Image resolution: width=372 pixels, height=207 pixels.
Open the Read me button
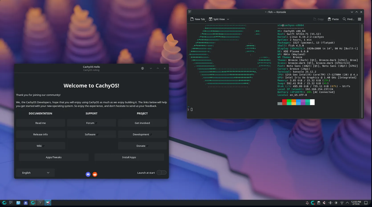[41, 123]
